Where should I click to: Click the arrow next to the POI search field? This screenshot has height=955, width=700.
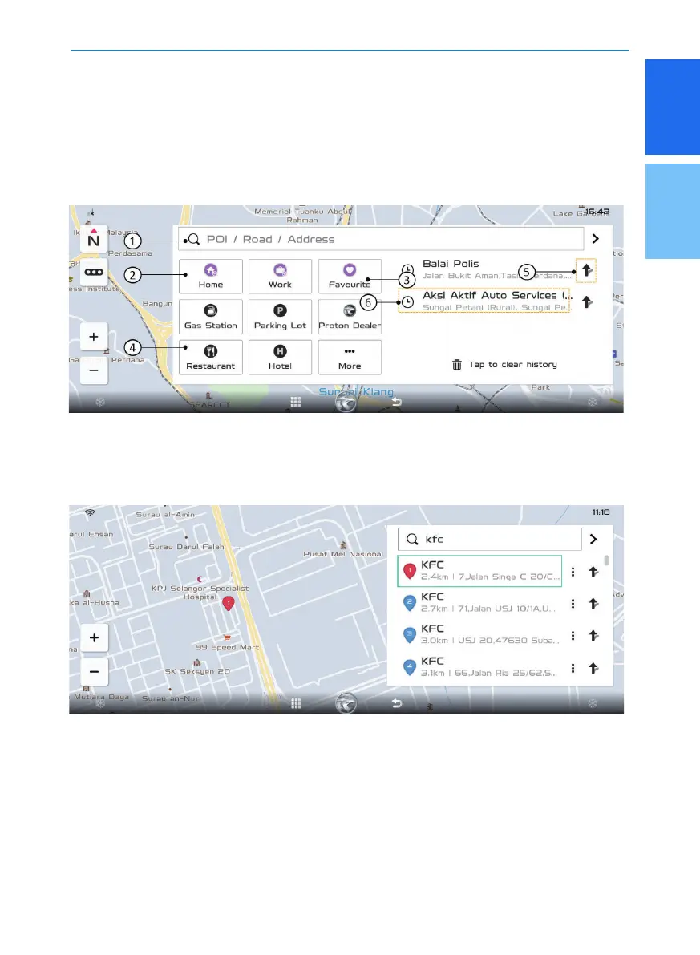(595, 239)
